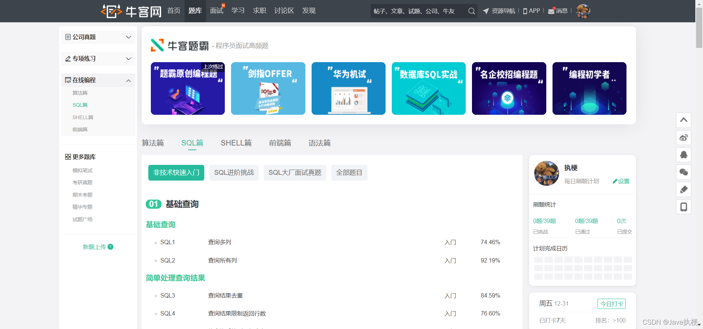
Task: Share via the QQ icon
Action: click(x=684, y=155)
